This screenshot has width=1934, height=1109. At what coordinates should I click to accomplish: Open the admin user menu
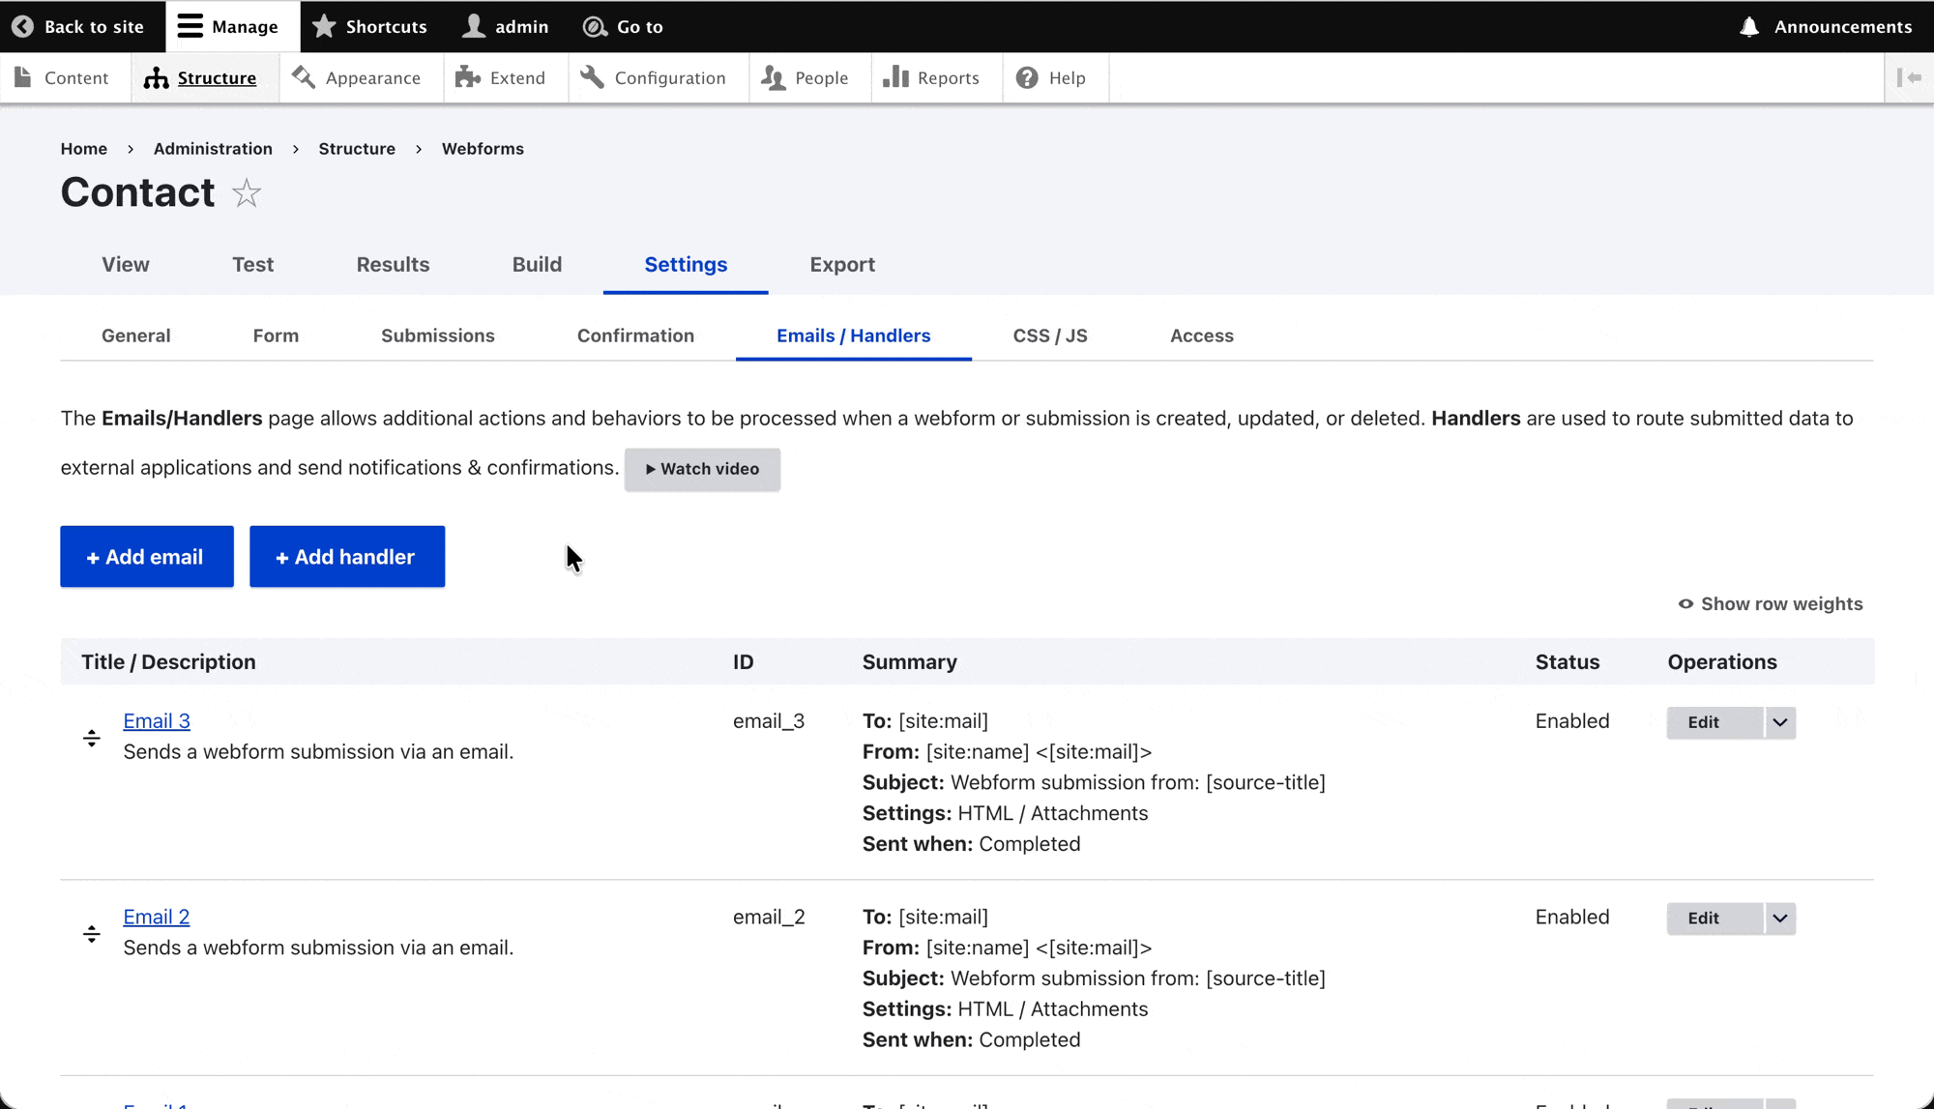click(506, 27)
